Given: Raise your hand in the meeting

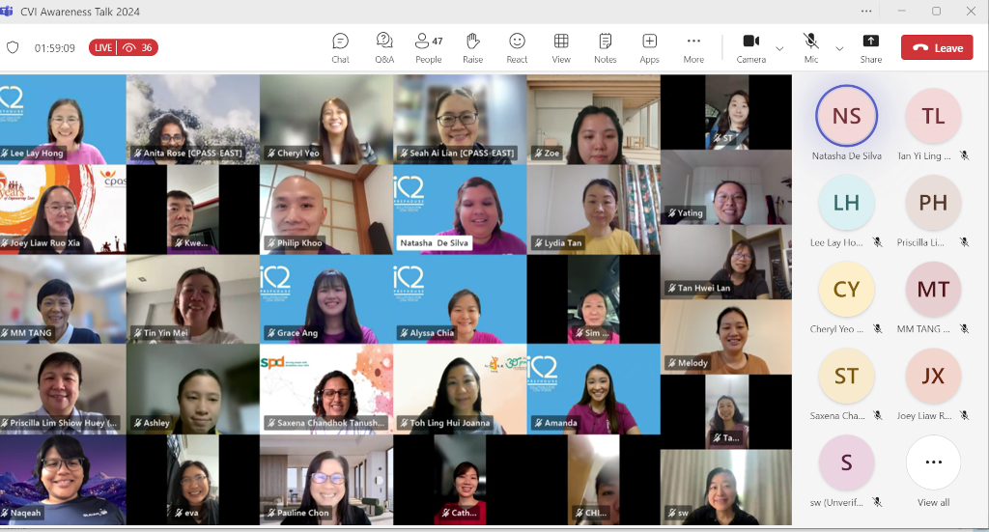Looking at the screenshot, I should tap(472, 47).
